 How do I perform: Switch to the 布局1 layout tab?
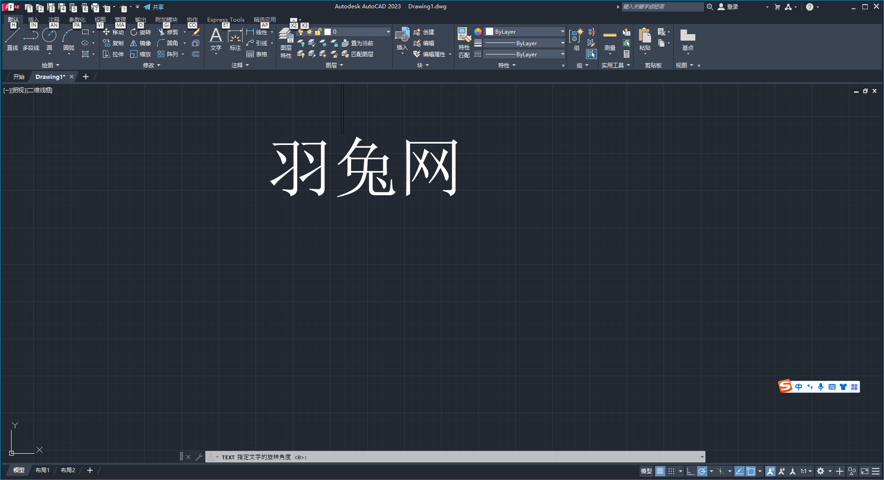(x=42, y=470)
